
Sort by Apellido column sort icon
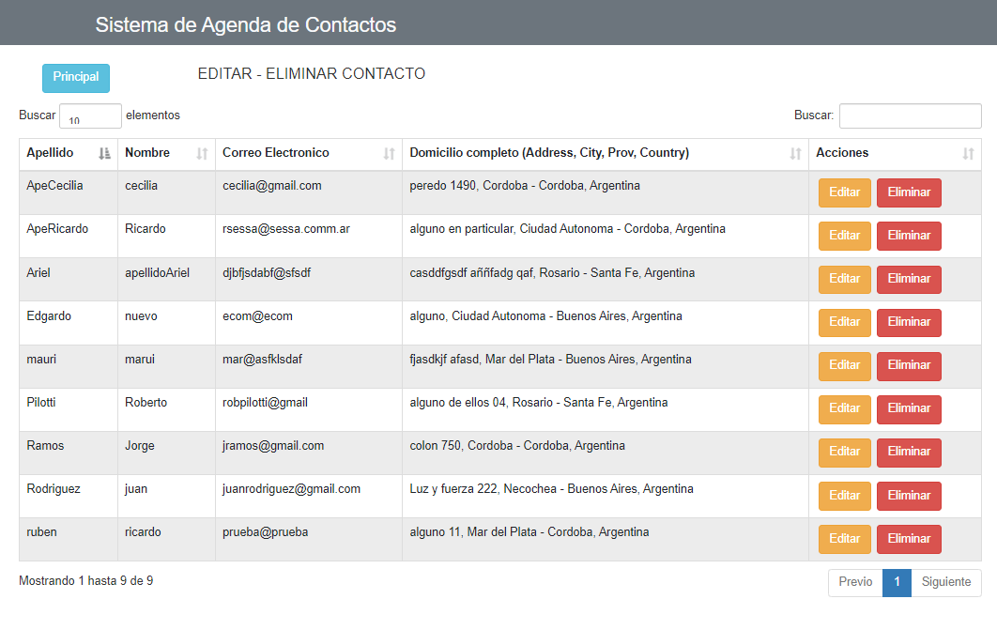click(x=104, y=153)
